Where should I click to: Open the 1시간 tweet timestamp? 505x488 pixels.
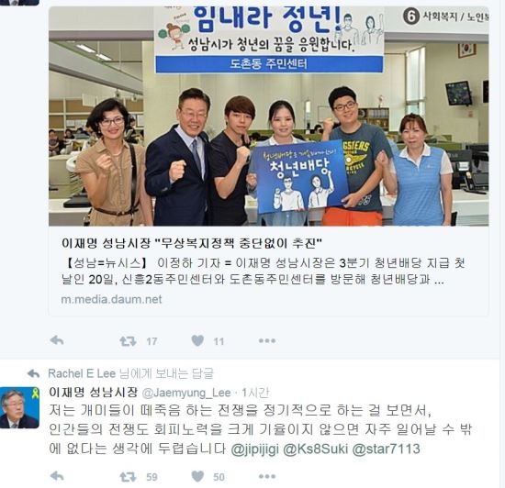point(255,393)
